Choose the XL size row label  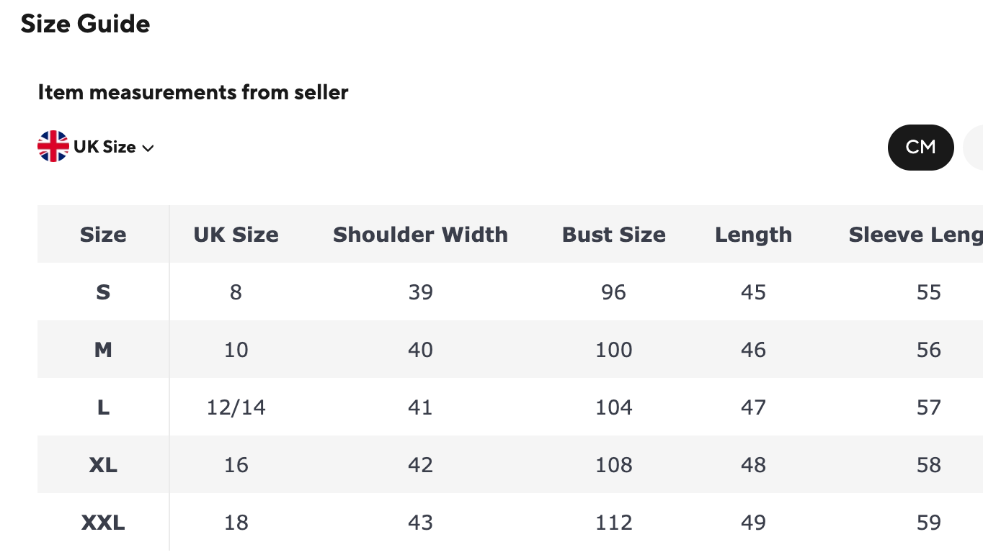point(103,465)
